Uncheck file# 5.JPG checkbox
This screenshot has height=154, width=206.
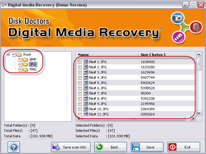[80, 83]
